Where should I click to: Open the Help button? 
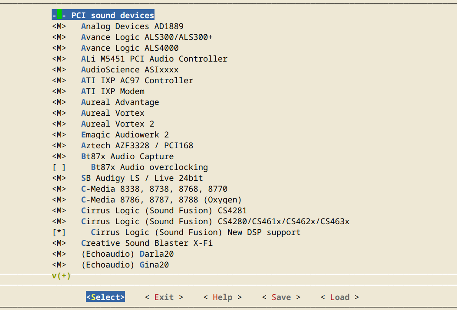click(222, 297)
